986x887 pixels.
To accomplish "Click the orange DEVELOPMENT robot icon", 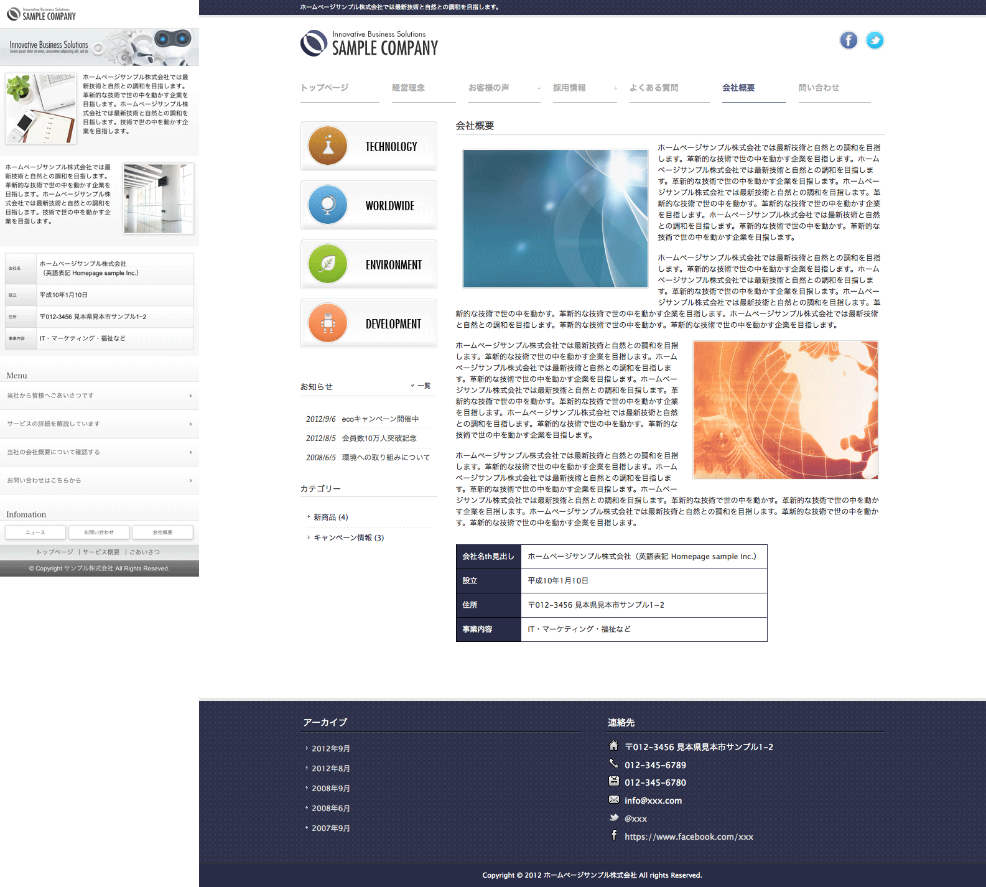I will [328, 323].
